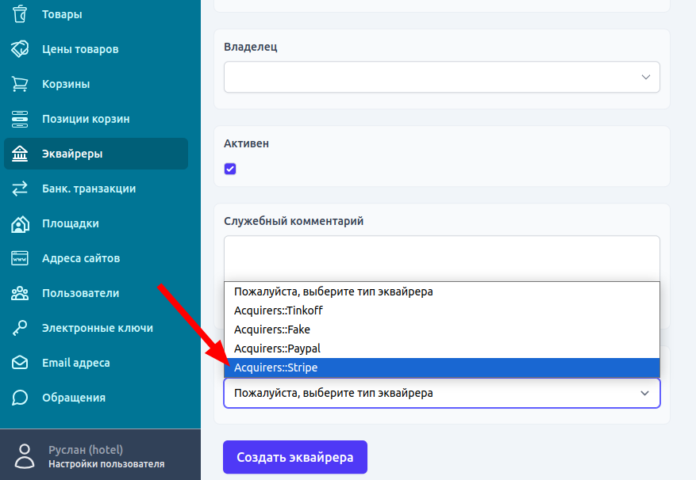
Task: Uncheck the Активен checkbox
Action: (230, 169)
